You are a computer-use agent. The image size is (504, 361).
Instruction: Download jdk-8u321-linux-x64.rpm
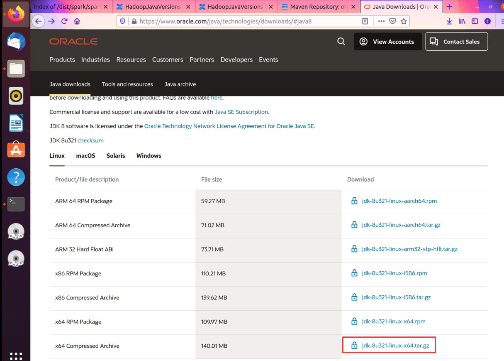pos(394,322)
